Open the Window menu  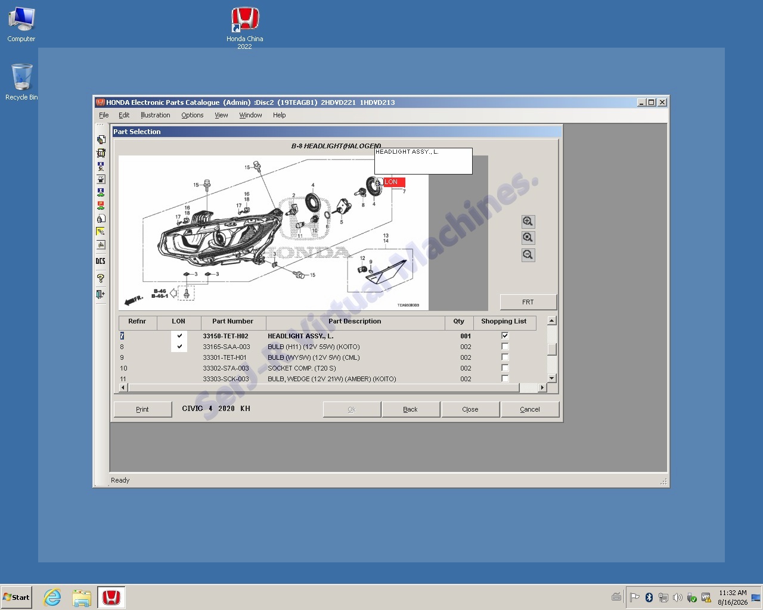point(250,115)
